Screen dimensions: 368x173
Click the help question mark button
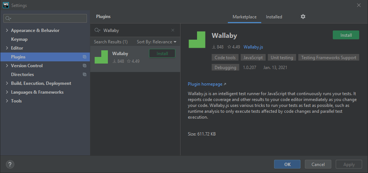pos(10,164)
